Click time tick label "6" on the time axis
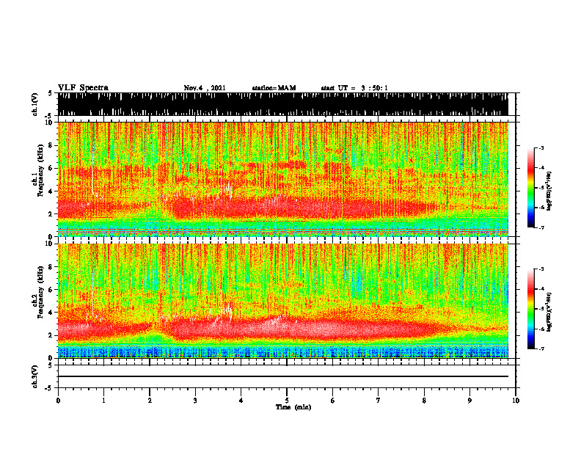Viewport: 581px width, 449px height. pyautogui.click(x=333, y=401)
